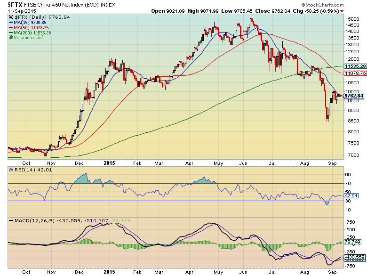367x276 pixels.
Task: Click the volume bars icon in legend
Action: (x=10, y=38)
